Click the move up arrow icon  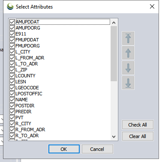pos(128,53)
